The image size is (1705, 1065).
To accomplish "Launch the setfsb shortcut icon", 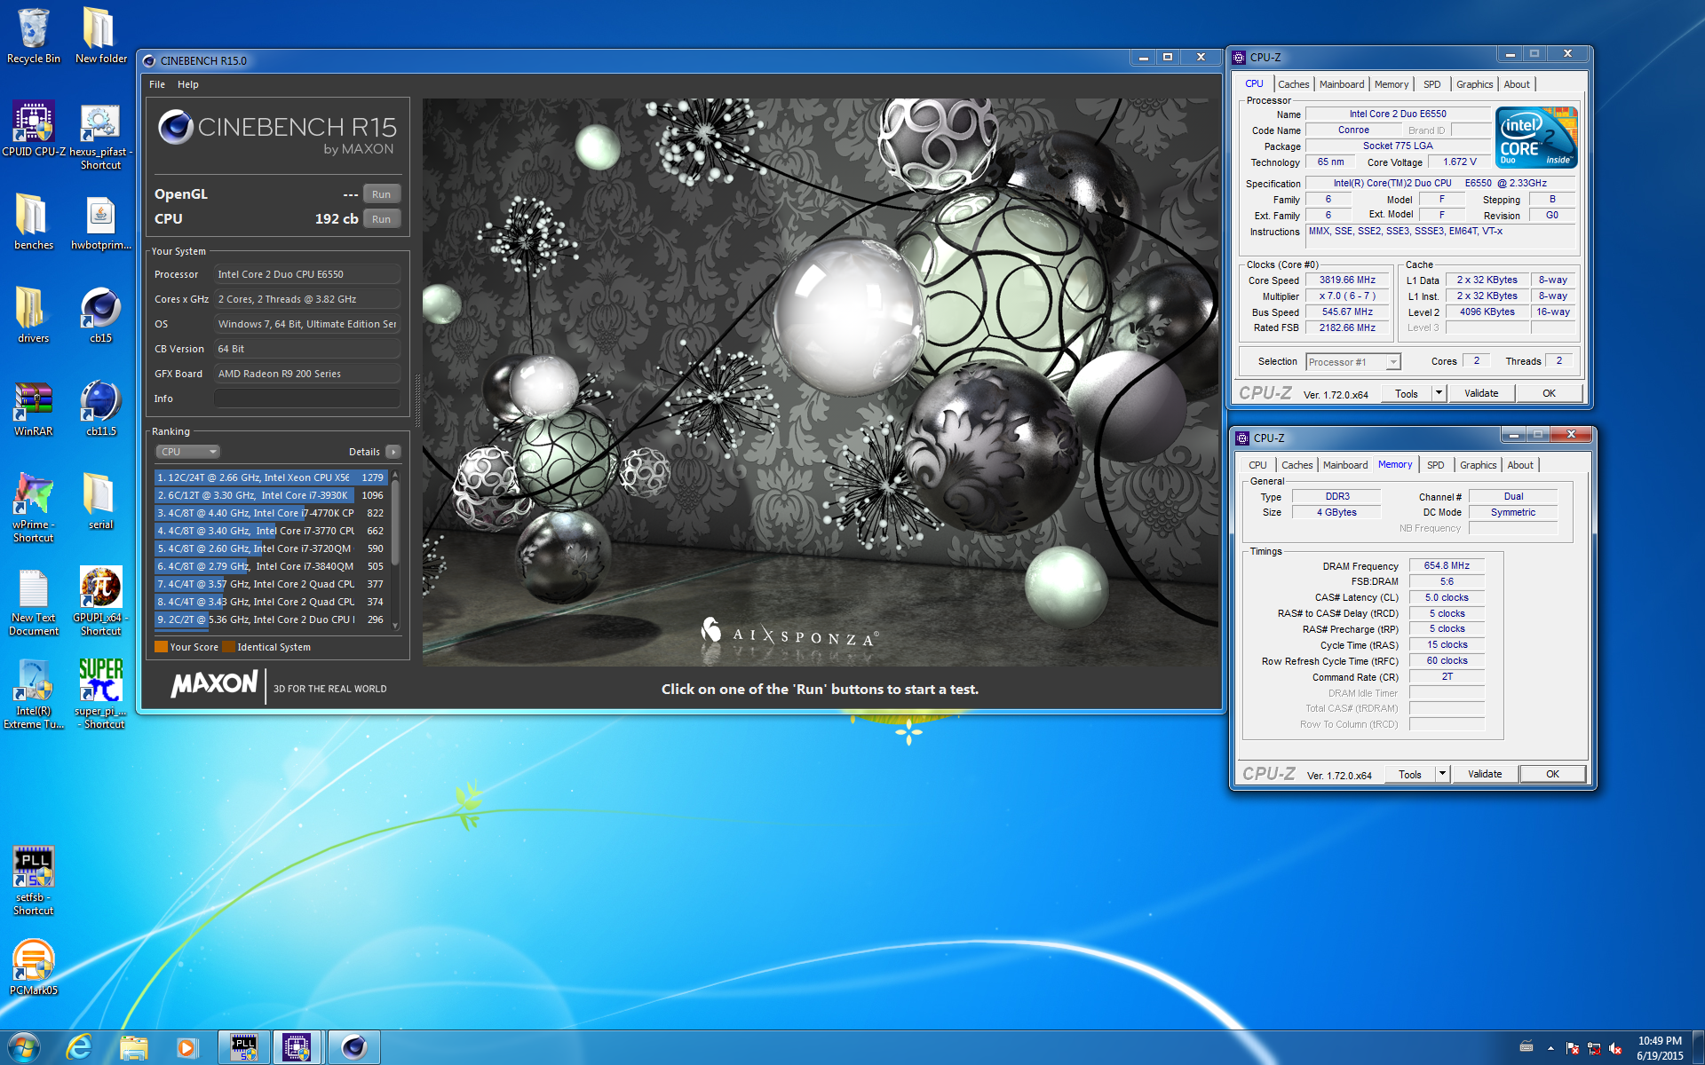I will pos(34,881).
